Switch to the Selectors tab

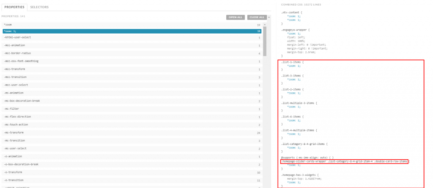tap(39, 7)
